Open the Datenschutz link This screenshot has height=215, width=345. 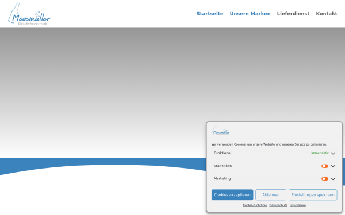click(278, 205)
